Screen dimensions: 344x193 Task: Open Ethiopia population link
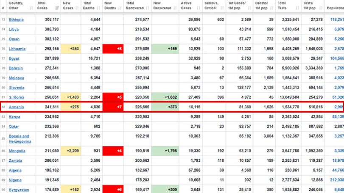337,20
